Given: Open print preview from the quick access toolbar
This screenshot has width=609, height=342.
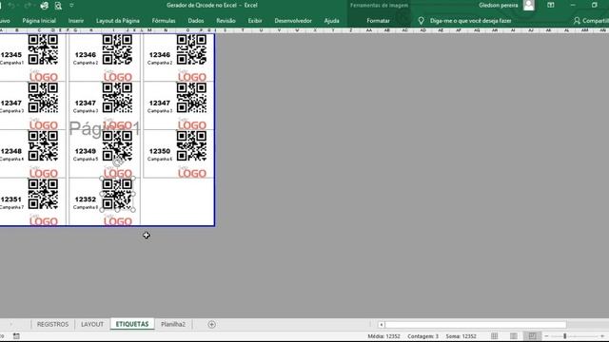Looking at the screenshot, I should [58, 6].
